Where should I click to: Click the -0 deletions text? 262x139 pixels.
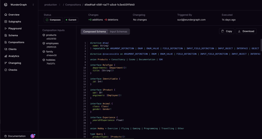[x=111, y=20]
